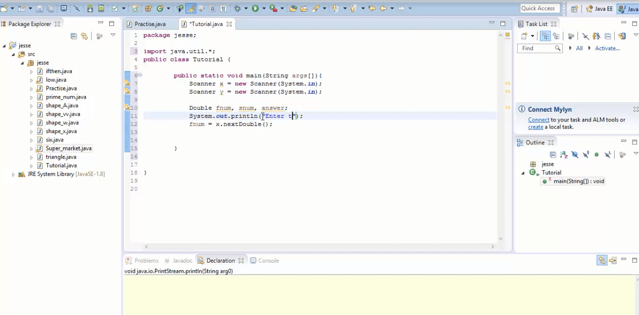Click the Quick Access search field

coord(540,8)
